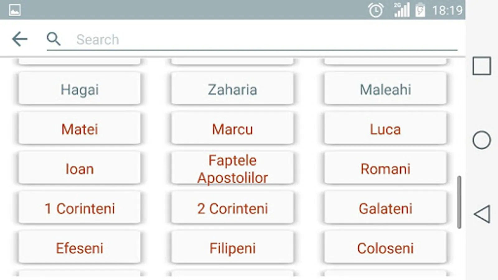
Task: Click the vertical scrollbar handle
Action: [459, 202]
